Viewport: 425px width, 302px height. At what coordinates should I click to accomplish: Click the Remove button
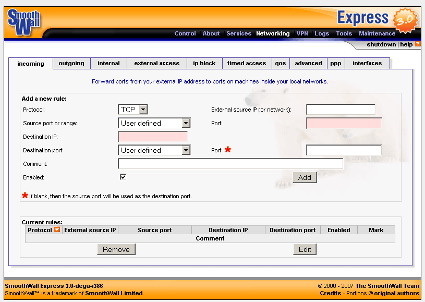(116, 249)
